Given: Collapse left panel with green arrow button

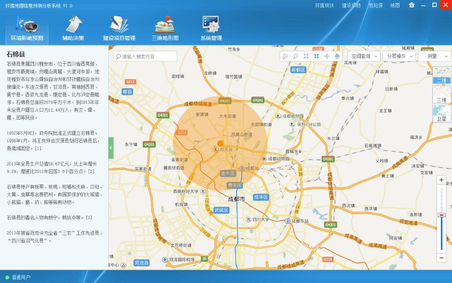Looking at the screenshot, I should tap(111, 148).
